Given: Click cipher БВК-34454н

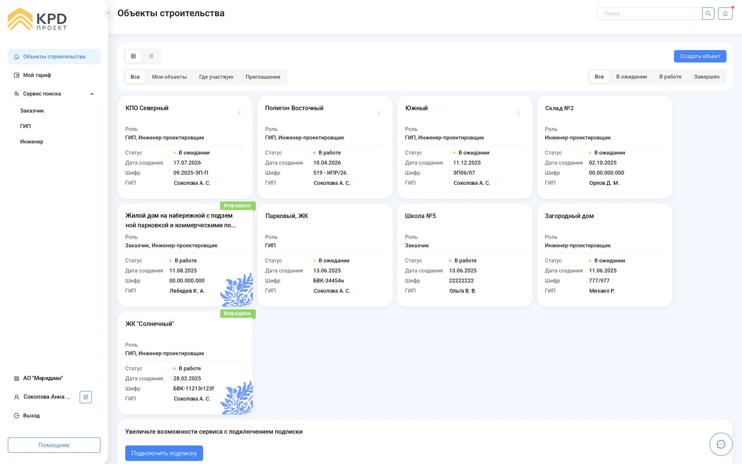Looking at the screenshot, I should (328, 281).
